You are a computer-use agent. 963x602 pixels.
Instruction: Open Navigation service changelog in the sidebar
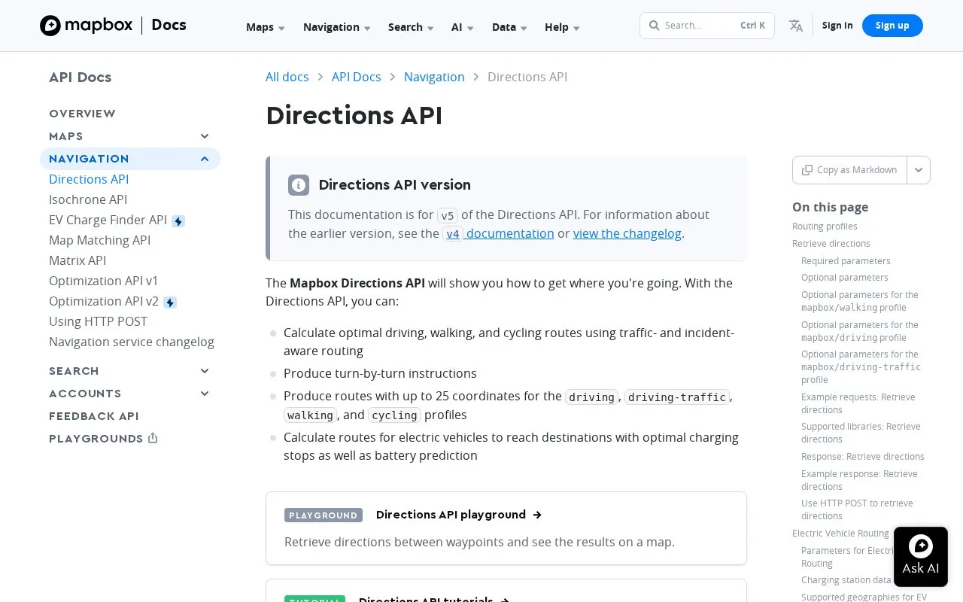[x=132, y=342]
